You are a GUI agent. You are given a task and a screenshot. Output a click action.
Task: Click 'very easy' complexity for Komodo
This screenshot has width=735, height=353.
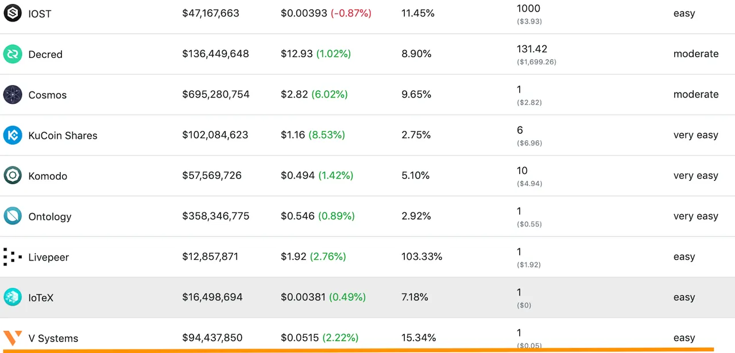pyautogui.click(x=696, y=176)
